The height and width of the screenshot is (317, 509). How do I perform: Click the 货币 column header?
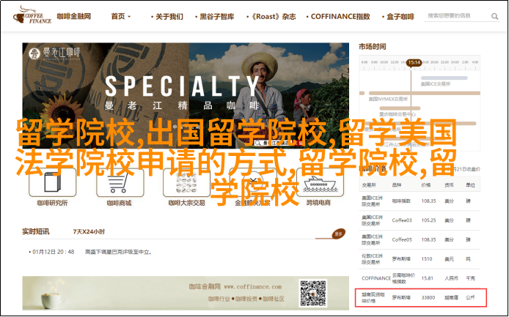[450, 185]
